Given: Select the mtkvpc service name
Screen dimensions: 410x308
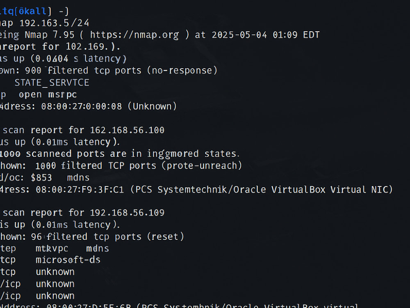Looking at the screenshot, I should [52, 248].
